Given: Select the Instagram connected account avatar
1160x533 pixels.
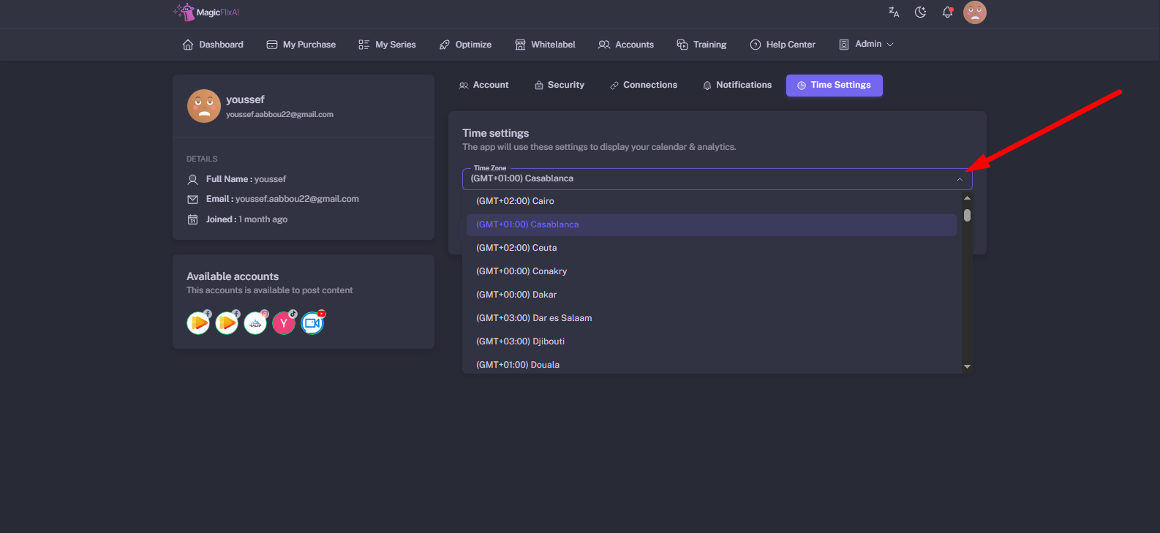Looking at the screenshot, I should pos(255,322).
